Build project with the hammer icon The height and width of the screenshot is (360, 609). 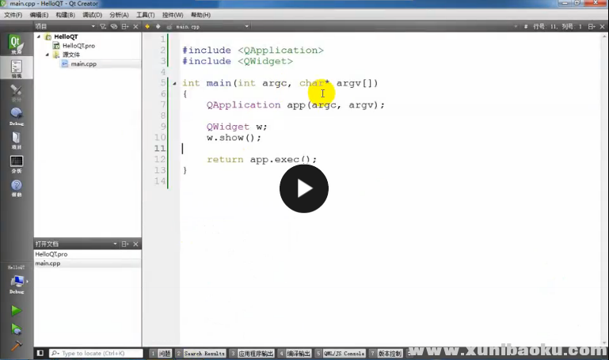pos(16,347)
